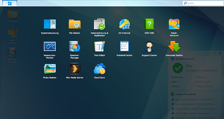Click the Systemzustand widget header

click(x=185, y=59)
